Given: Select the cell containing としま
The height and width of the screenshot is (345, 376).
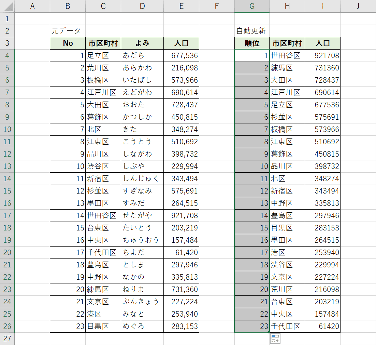Looking at the screenshot, I should [x=142, y=265].
